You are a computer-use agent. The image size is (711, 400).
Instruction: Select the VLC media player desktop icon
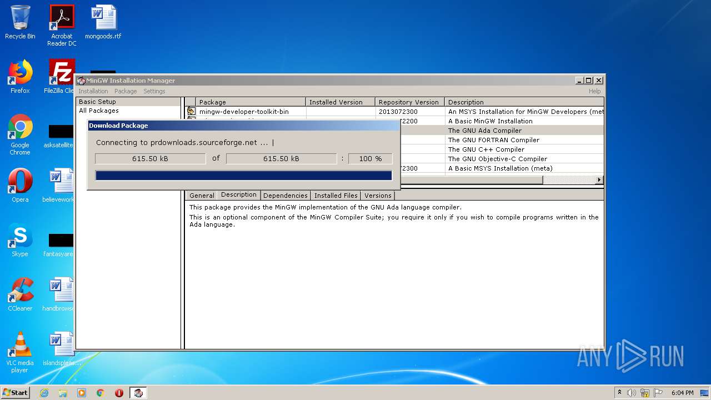click(20, 352)
